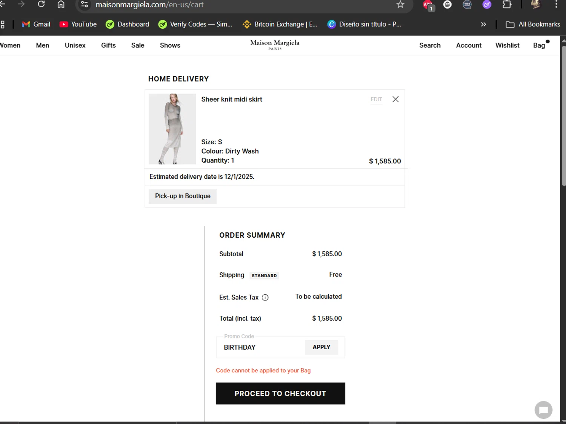Click the 'To be calculated' tax value
The width and height of the screenshot is (566, 424).
tap(318, 296)
